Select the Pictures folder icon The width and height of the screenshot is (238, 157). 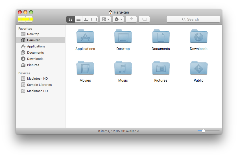coord(161,68)
